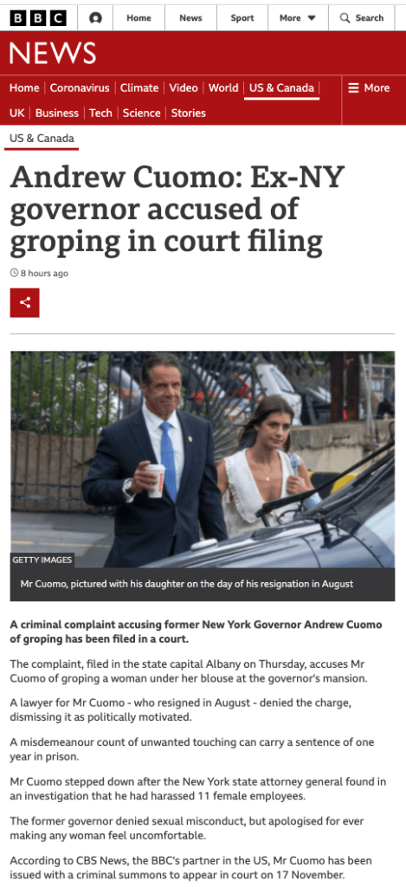Open the US & Canada nav tab
Screen dimensions: 406x887
(x=281, y=87)
